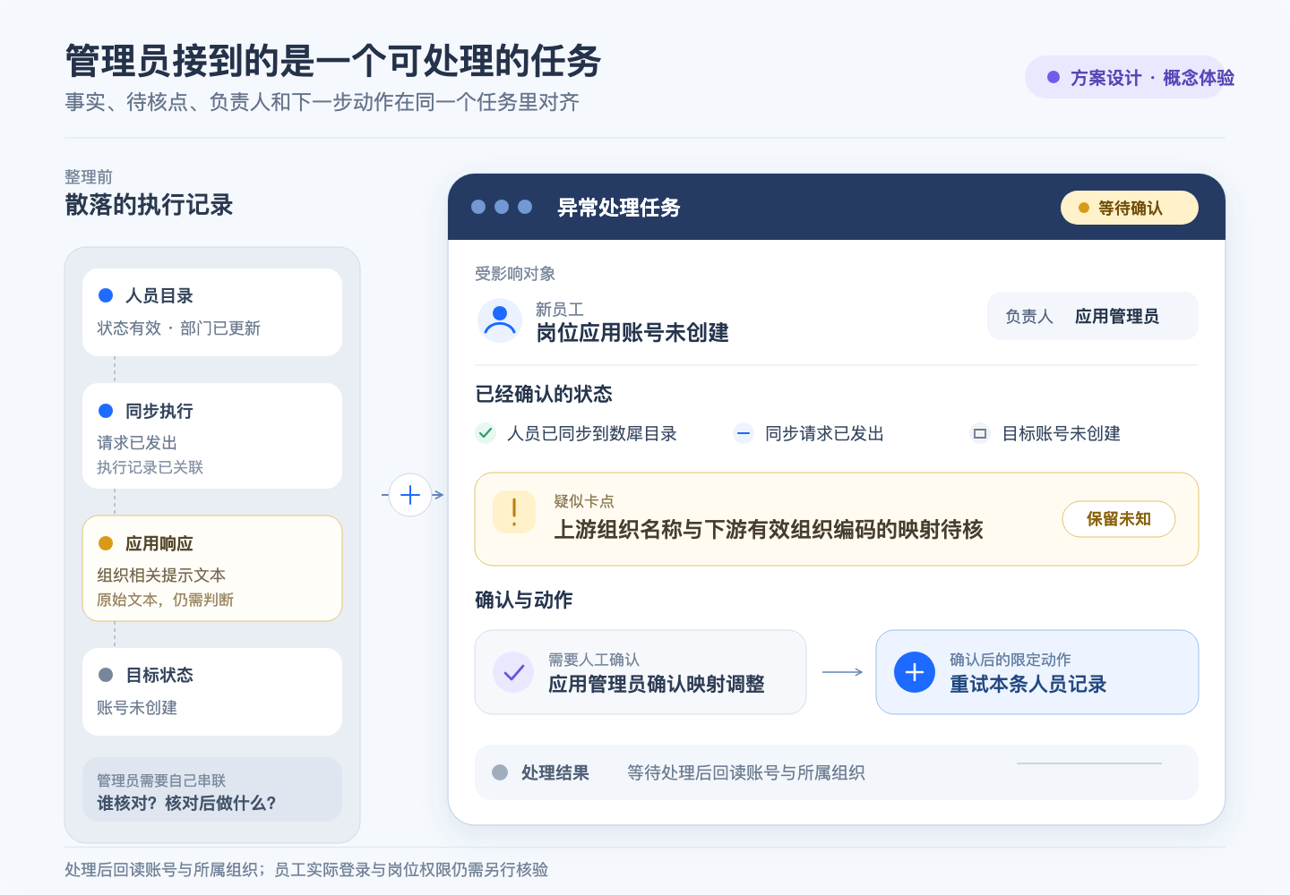Click the minus icon beside 同步请求已发出

point(744,433)
